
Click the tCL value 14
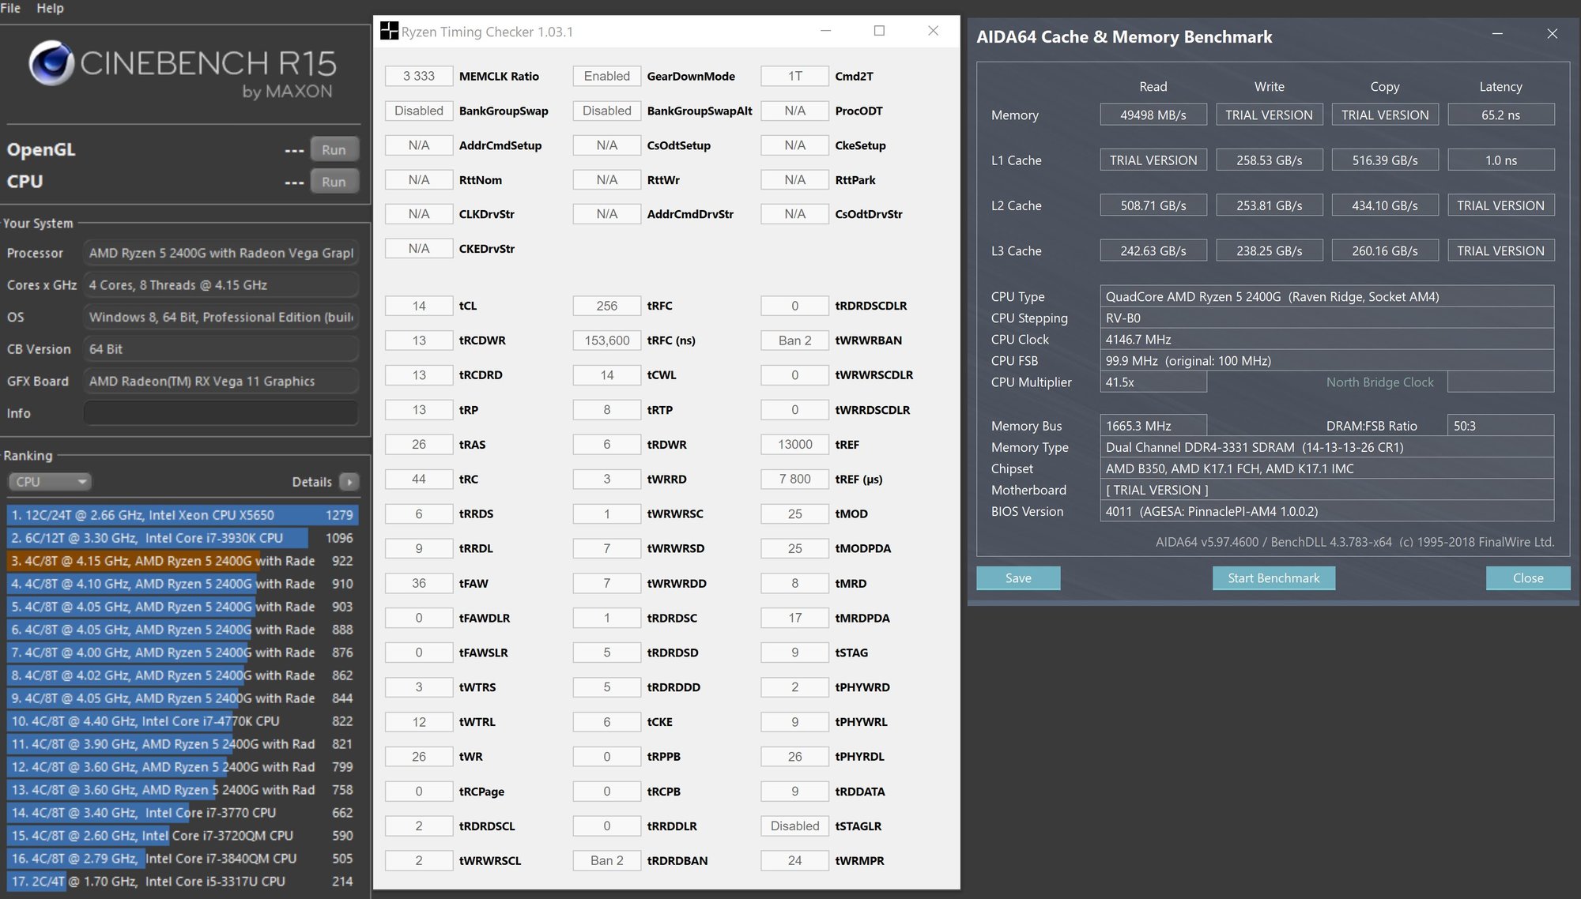pyautogui.click(x=419, y=306)
